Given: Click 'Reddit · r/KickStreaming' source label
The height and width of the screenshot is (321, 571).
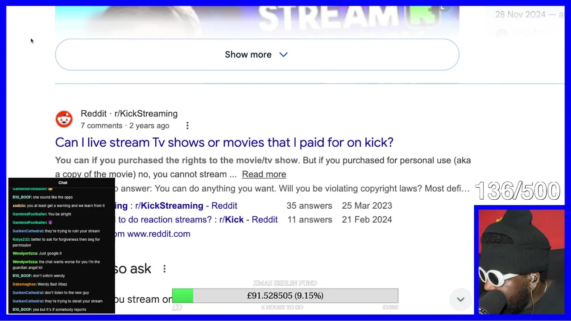Looking at the screenshot, I should (129, 114).
